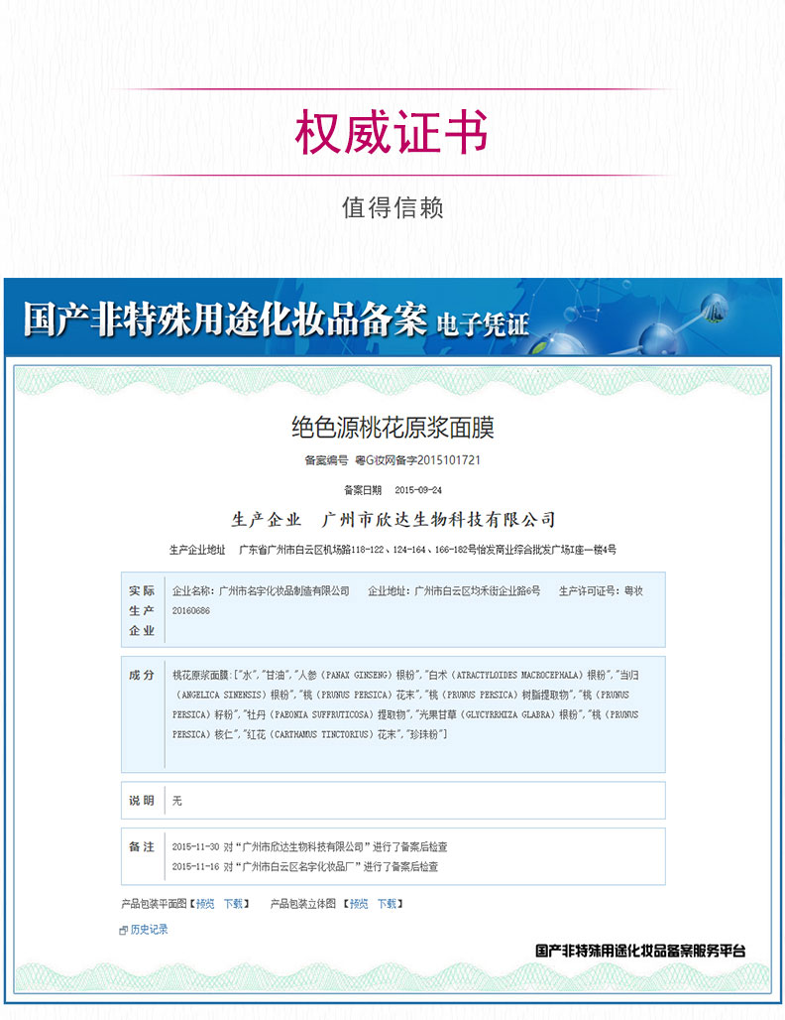
Task: Open the 历史记录 link
Action: point(149,930)
